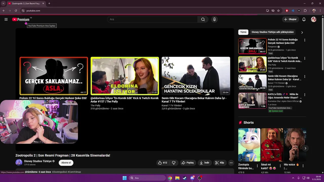Open the notifications bell
This screenshot has width=324, height=182.
point(304,19)
